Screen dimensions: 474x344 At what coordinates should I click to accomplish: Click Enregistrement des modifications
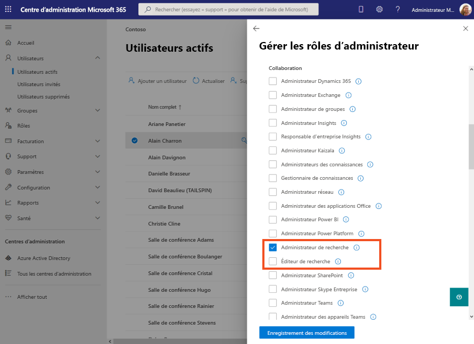click(306, 333)
